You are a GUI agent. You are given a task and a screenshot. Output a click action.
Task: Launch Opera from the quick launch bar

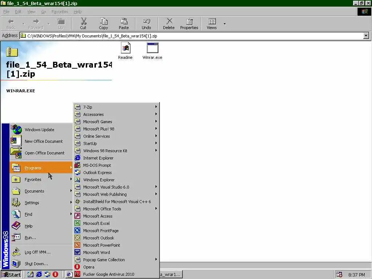[x=55, y=275]
